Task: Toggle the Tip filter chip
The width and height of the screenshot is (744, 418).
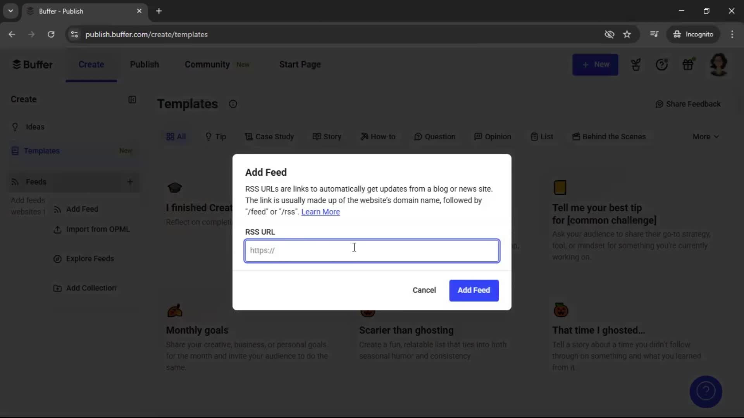Action: pos(216,137)
